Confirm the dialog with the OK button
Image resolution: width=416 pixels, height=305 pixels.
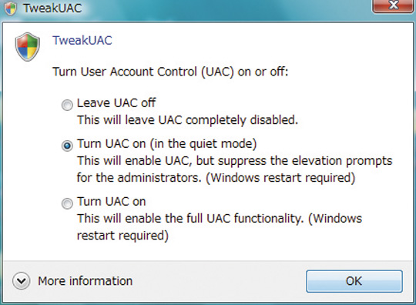(x=354, y=281)
